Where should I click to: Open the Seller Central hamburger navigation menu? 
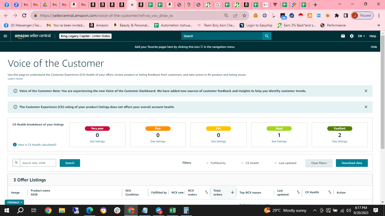tap(5, 36)
